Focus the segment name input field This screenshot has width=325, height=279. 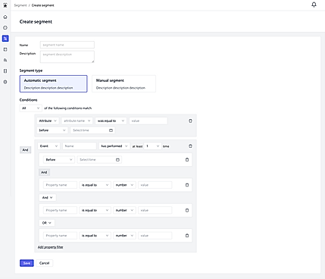(x=67, y=45)
